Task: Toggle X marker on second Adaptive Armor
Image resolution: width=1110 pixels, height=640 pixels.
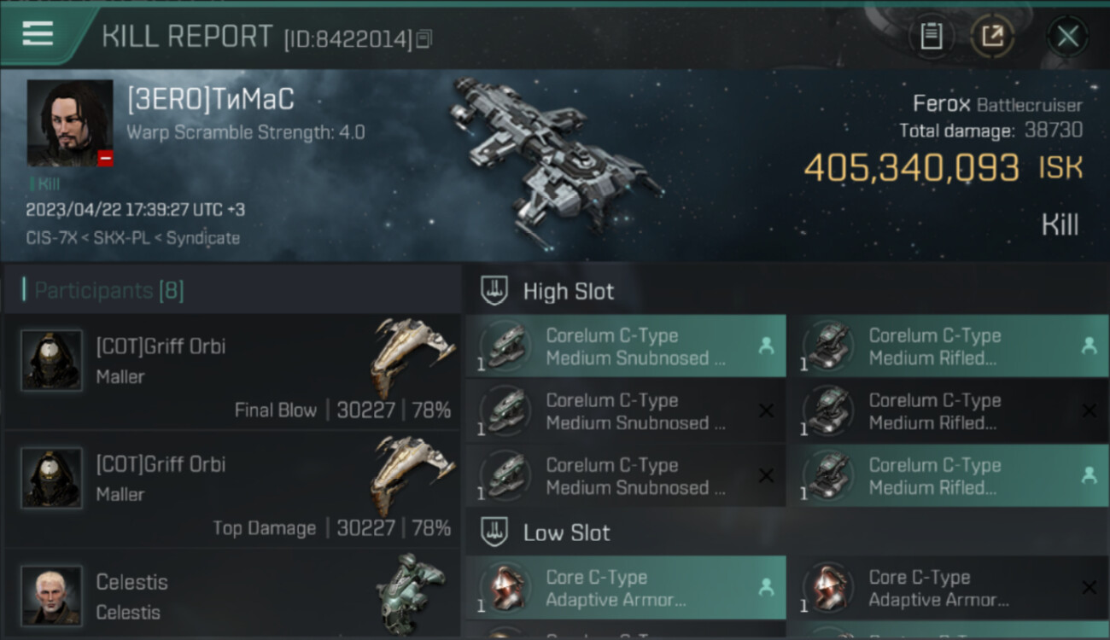Action: 1089,587
